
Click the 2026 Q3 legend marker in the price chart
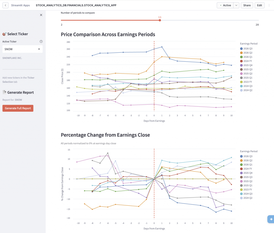point(242,49)
